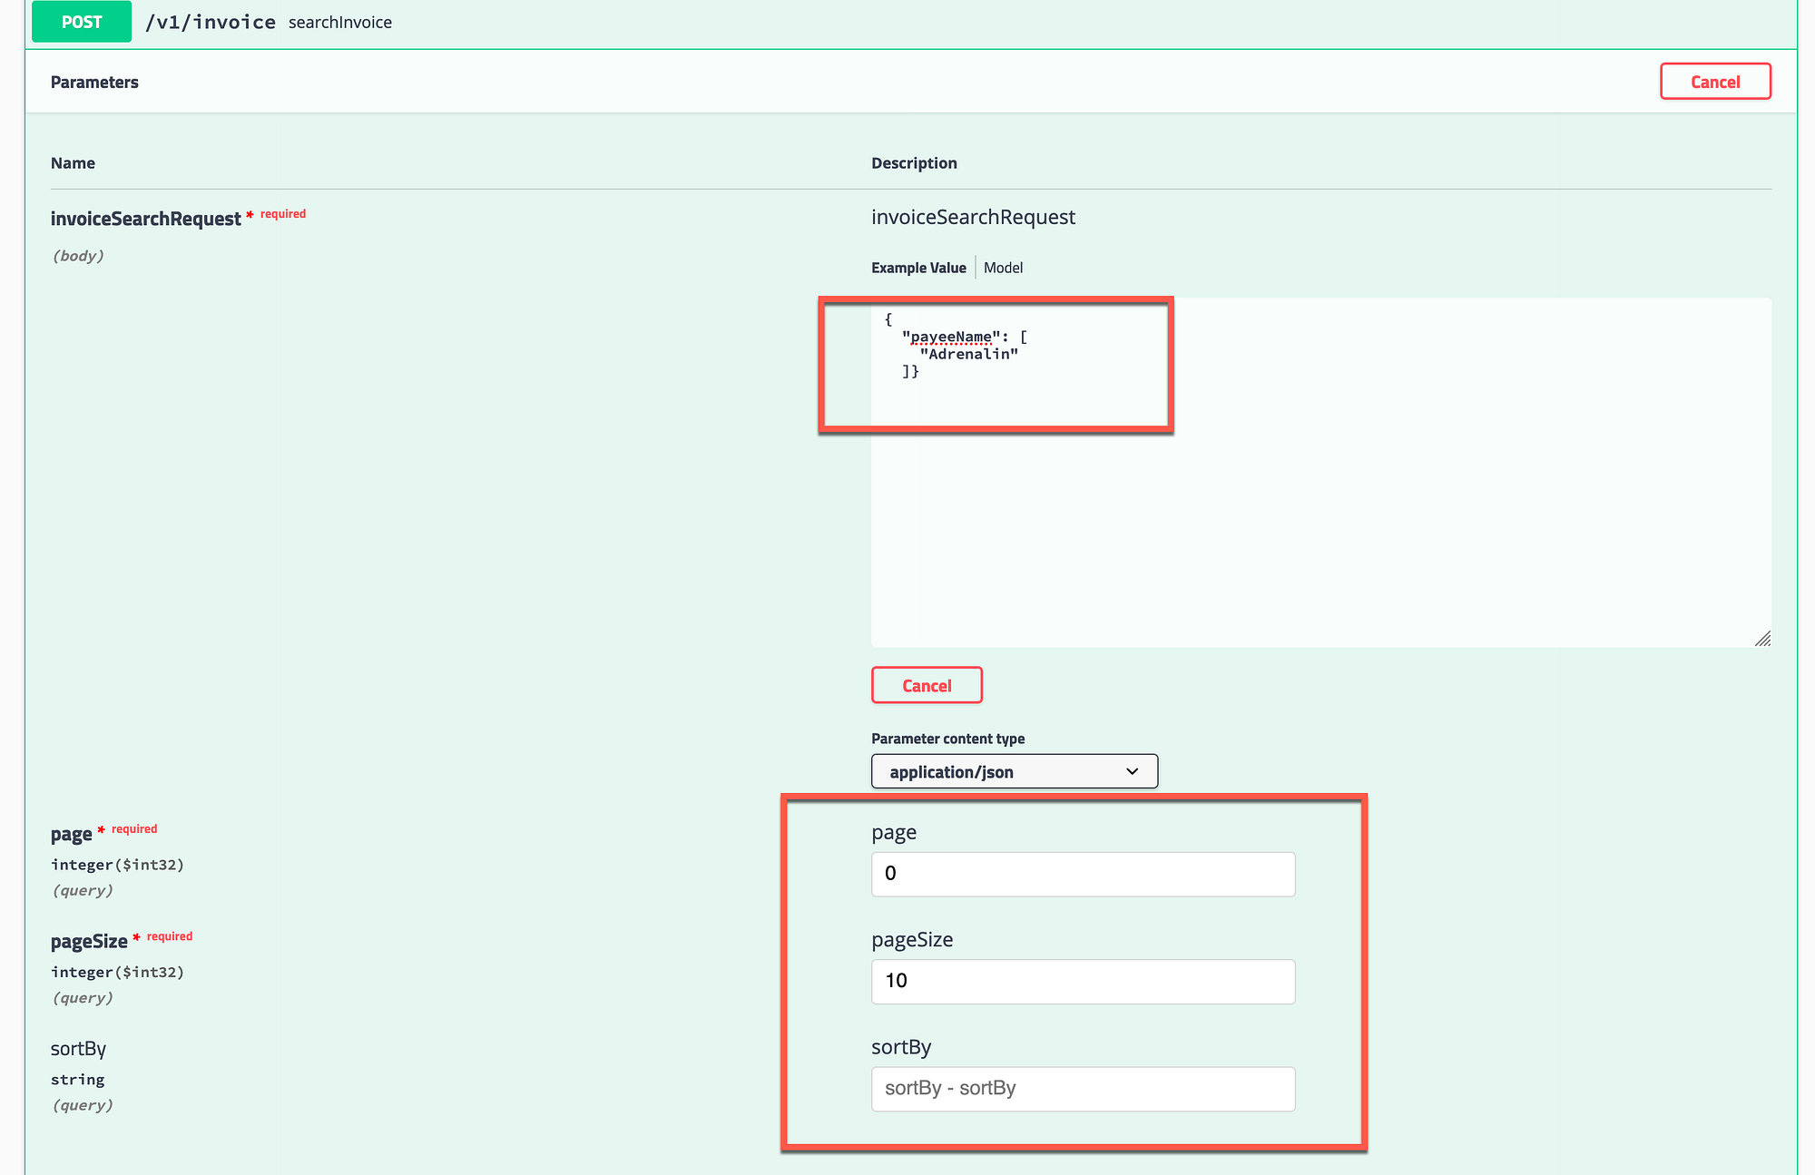Switch to the Example Value tab
This screenshot has height=1175, width=1815.
(x=918, y=267)
